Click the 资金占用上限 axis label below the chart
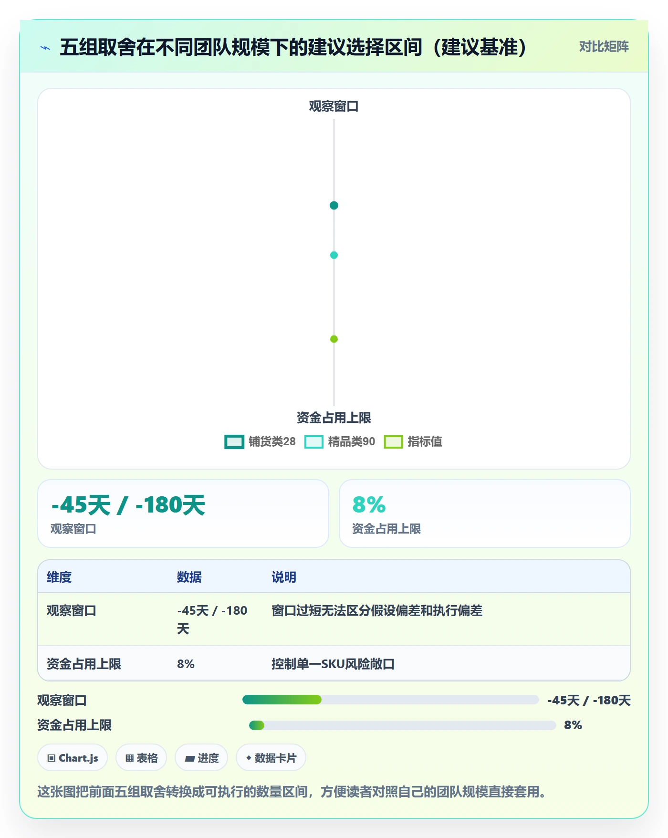Screen dimensions: 668x838 click(x=334, y=418)
